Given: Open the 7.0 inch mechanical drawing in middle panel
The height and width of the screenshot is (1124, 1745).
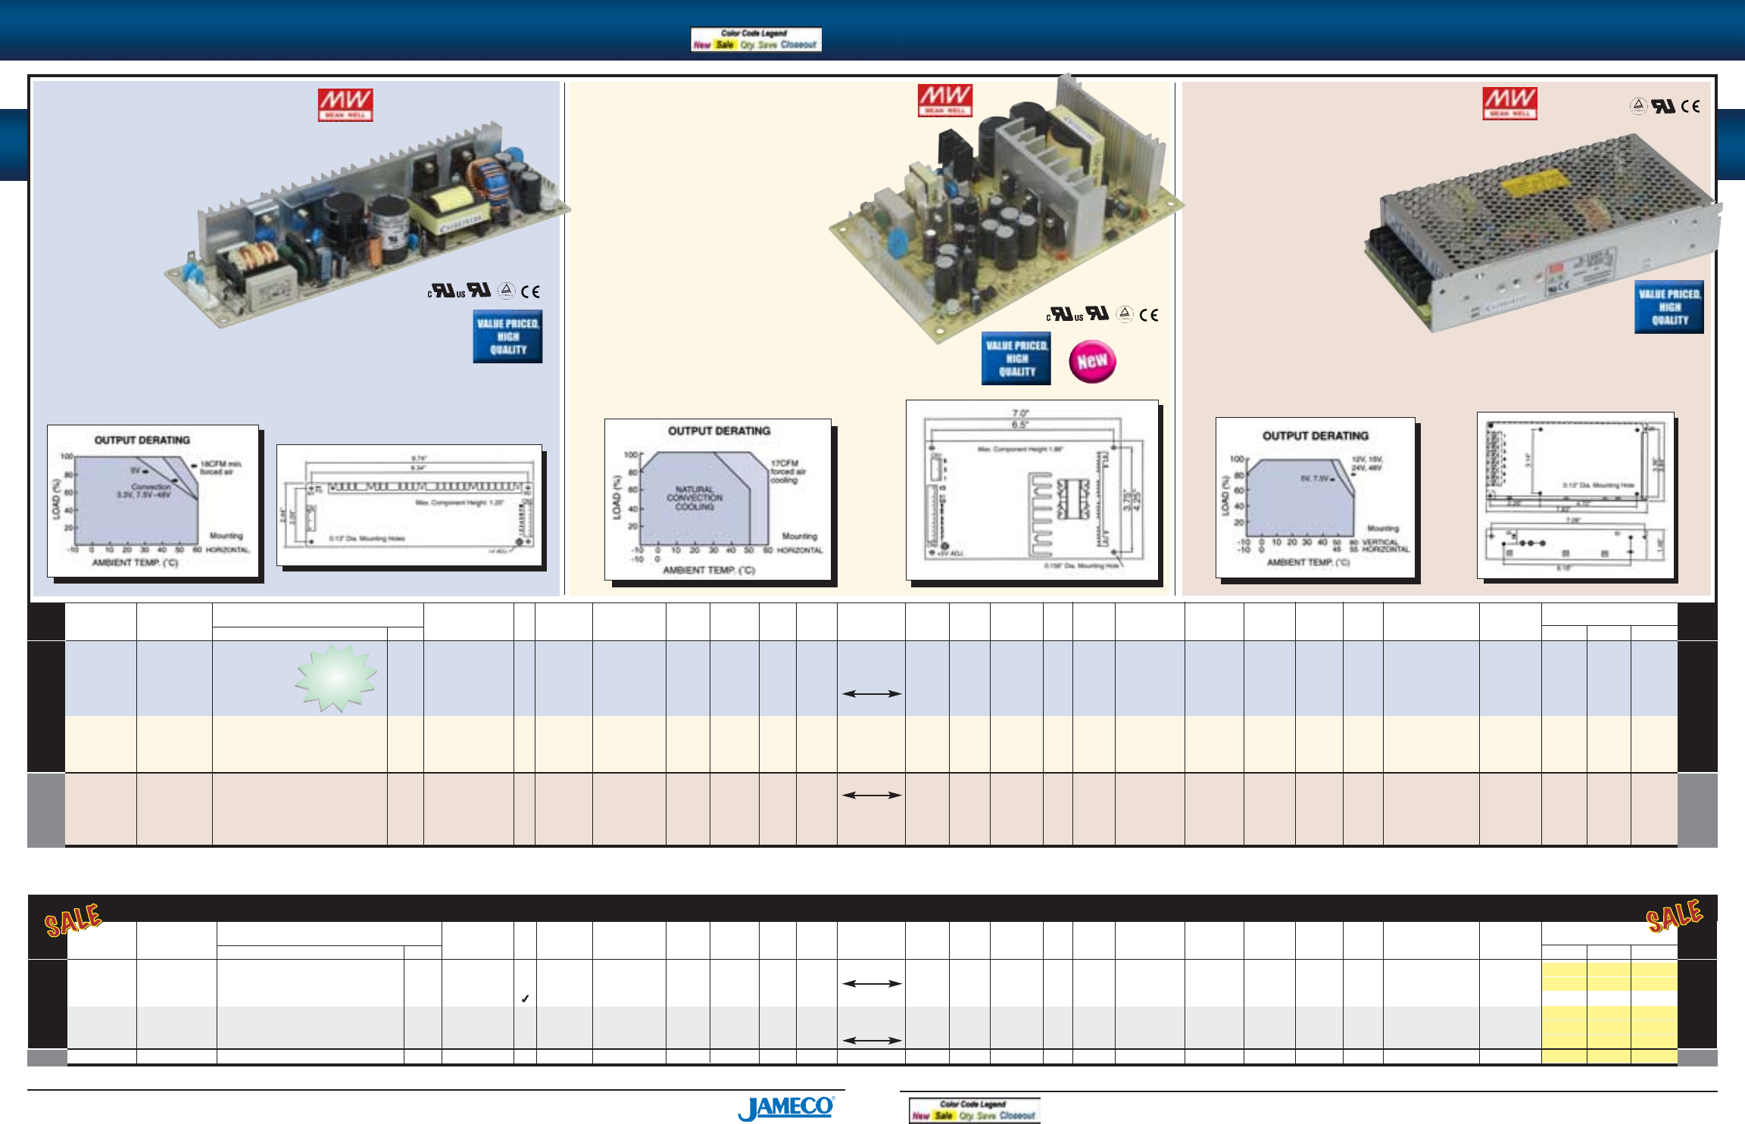Looking at the screenshot, I should (1032, 490).
